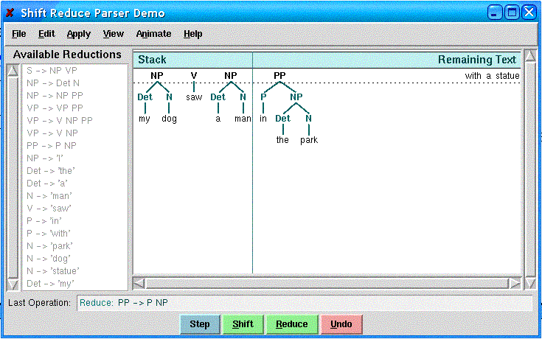Open the Help menu

[192, 34]
